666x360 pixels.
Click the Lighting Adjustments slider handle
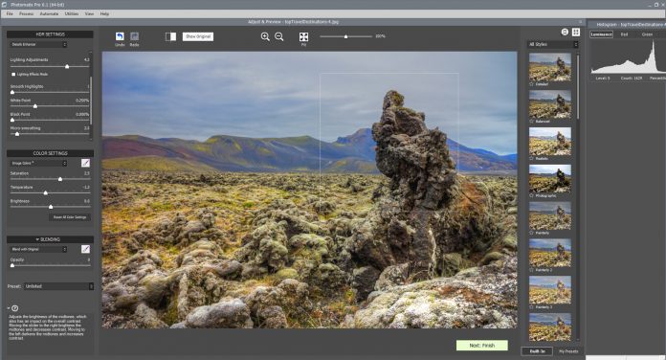pos(67,67)
